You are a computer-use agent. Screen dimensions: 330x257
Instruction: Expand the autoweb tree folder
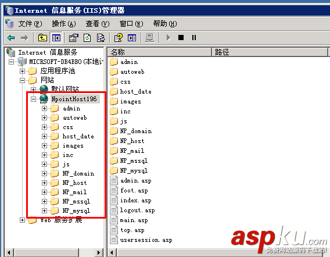(44, 117)
